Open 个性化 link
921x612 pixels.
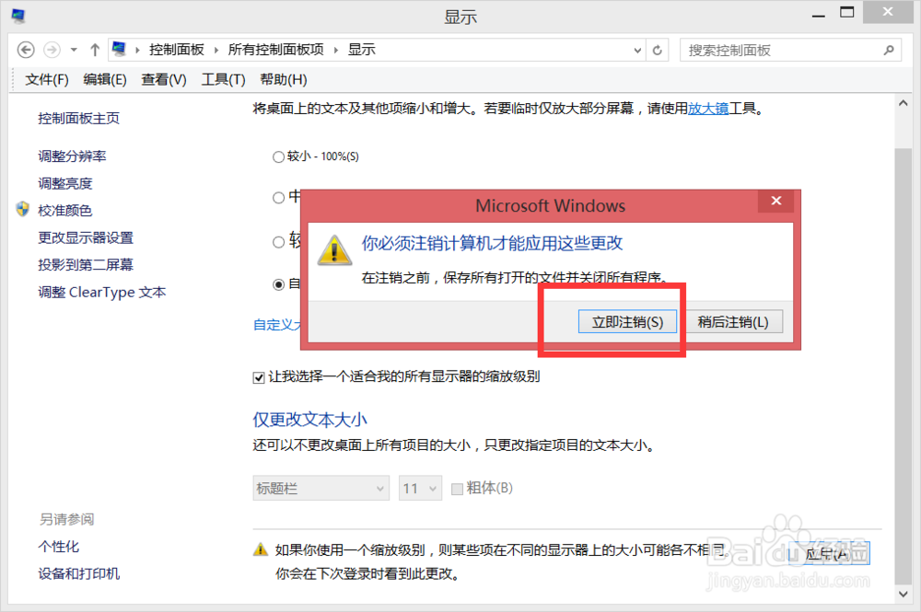(x=59, y=547)
